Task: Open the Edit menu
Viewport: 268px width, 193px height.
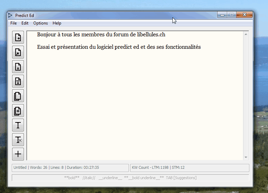Action: pyautogui.click(x=25, y=23)
